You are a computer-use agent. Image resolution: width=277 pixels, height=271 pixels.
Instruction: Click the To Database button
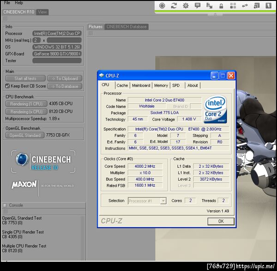(65, 86)
